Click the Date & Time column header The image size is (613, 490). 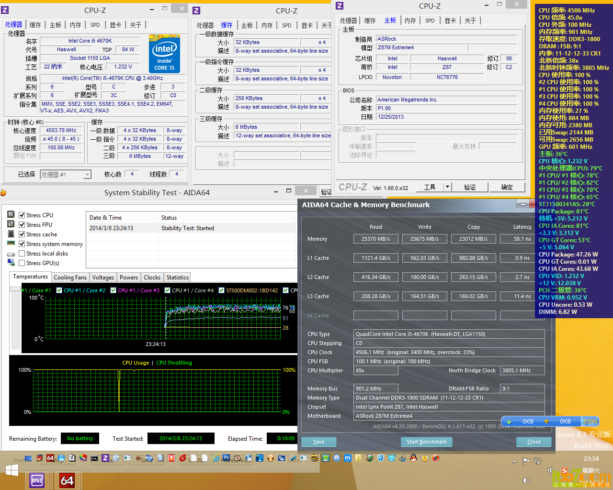coord(123,217)
